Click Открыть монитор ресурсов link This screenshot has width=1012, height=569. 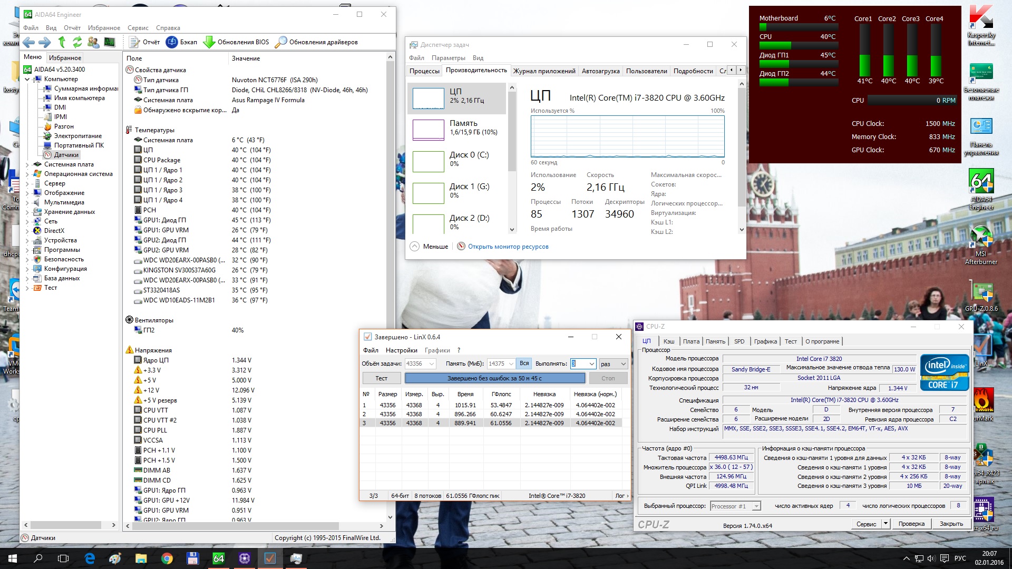pyautogui.click(x=508, y=247)
